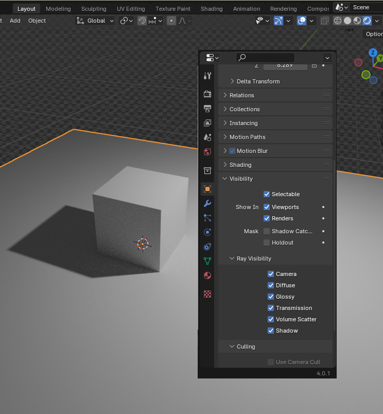Switch to the Shading workspace tab
This screenshot has width=383, height=414.
(212, 9)
